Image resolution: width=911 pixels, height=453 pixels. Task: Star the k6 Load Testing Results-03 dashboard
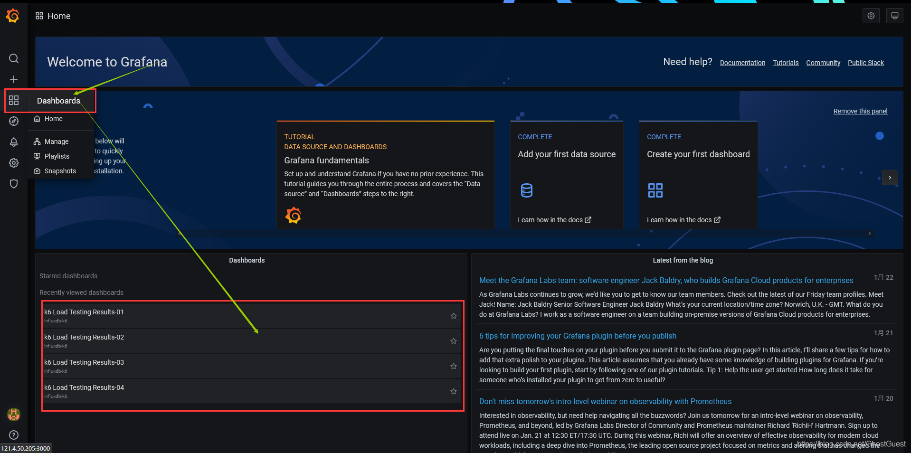pyautogui.click(x=454, y=366)
